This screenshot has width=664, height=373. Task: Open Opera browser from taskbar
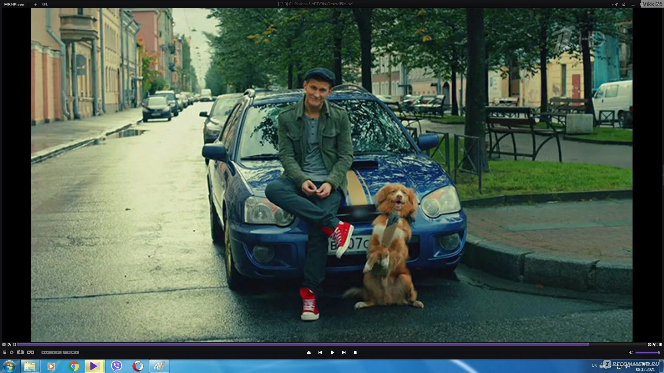[138, 366]
